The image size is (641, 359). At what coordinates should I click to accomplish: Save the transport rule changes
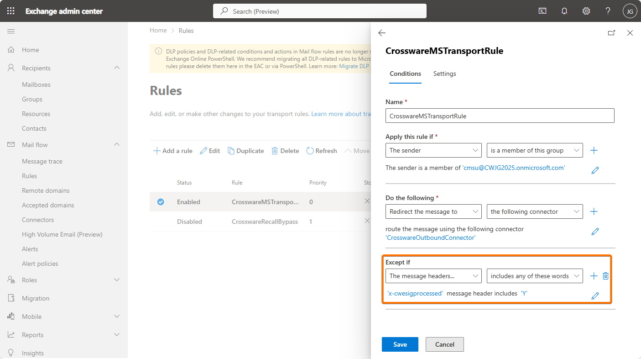click(400, 344)
